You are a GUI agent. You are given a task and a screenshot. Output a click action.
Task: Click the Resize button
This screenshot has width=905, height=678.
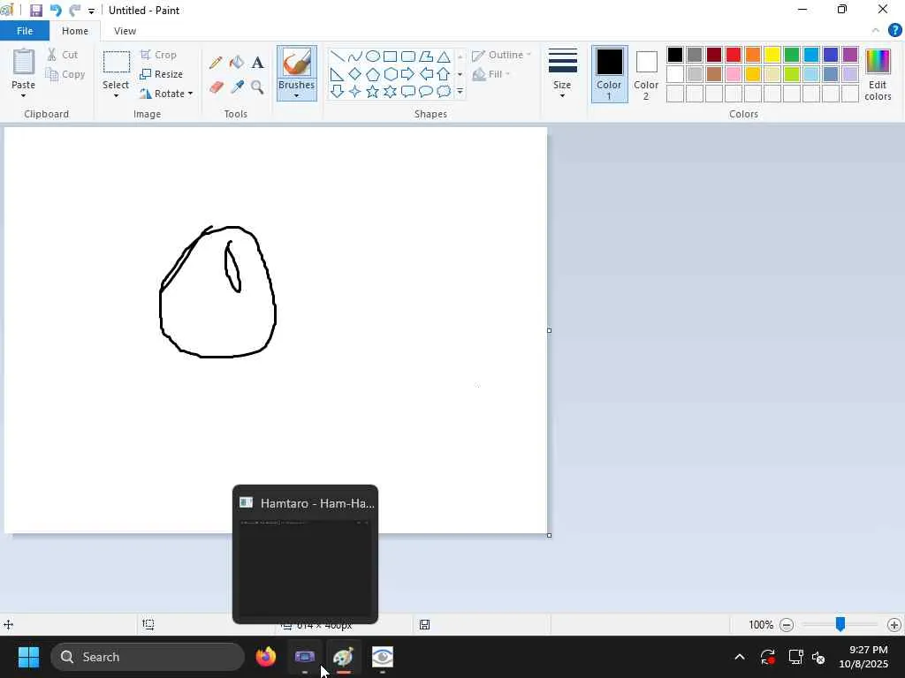[x=162, y=74]
